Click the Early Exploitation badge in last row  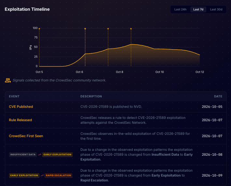[24, 176]
